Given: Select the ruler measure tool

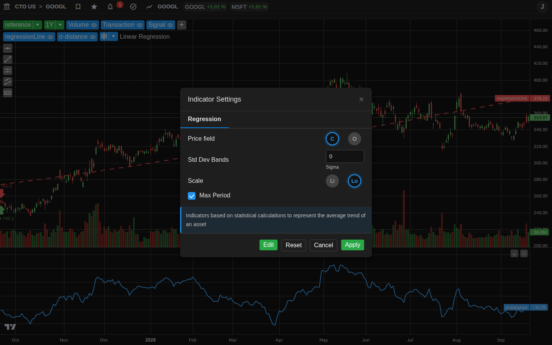Looking at the screenshot, I should (8, 93).
